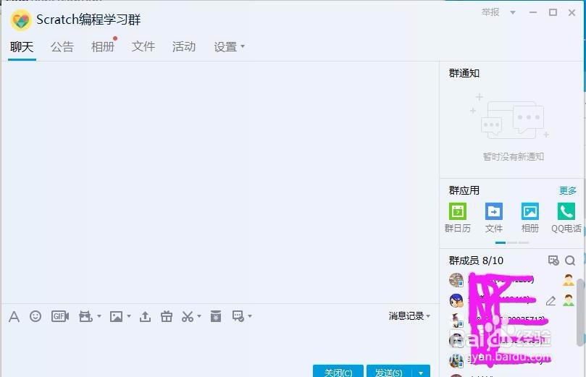Click the third group member avatar
This screenshot has width=586, height=377.
point(456,321)
